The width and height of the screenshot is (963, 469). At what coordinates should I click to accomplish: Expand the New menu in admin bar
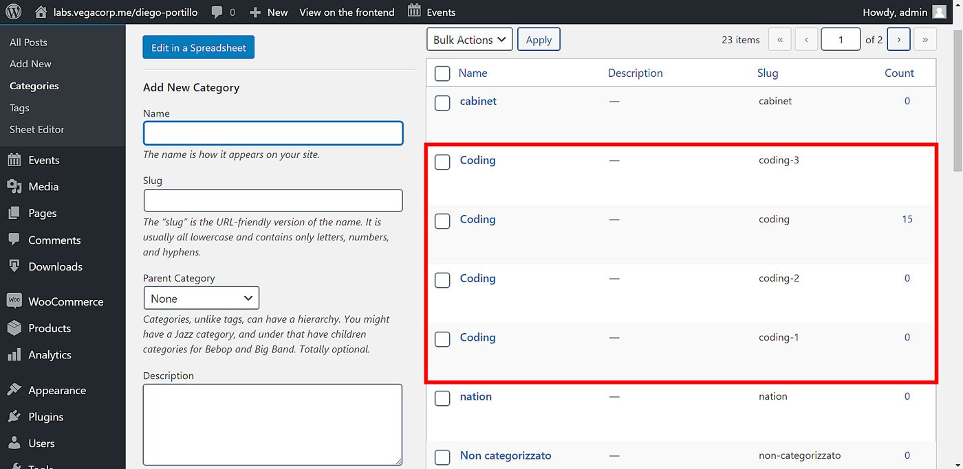(268, 11)
